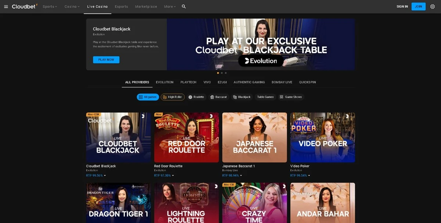Expand the RTP 97.30% dropdown

click(164, 175)
